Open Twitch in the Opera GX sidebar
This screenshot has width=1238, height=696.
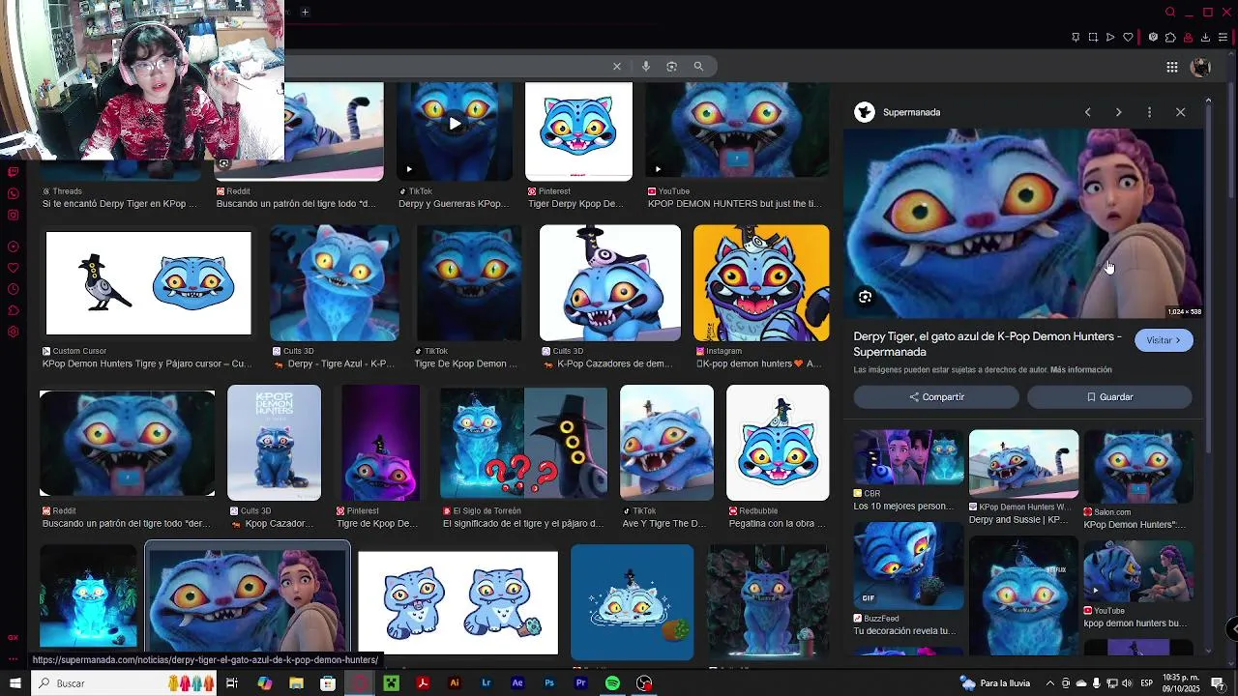[14, 172]
